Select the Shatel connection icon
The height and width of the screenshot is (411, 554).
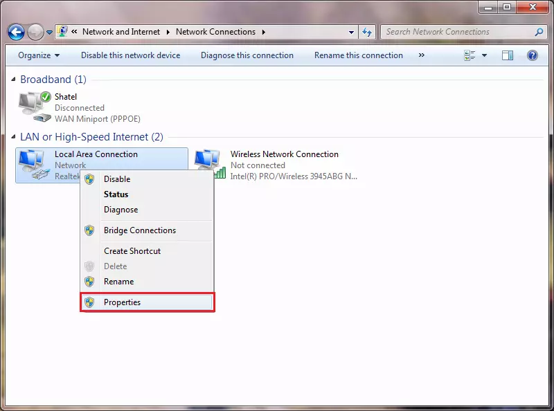coord(35,107)
